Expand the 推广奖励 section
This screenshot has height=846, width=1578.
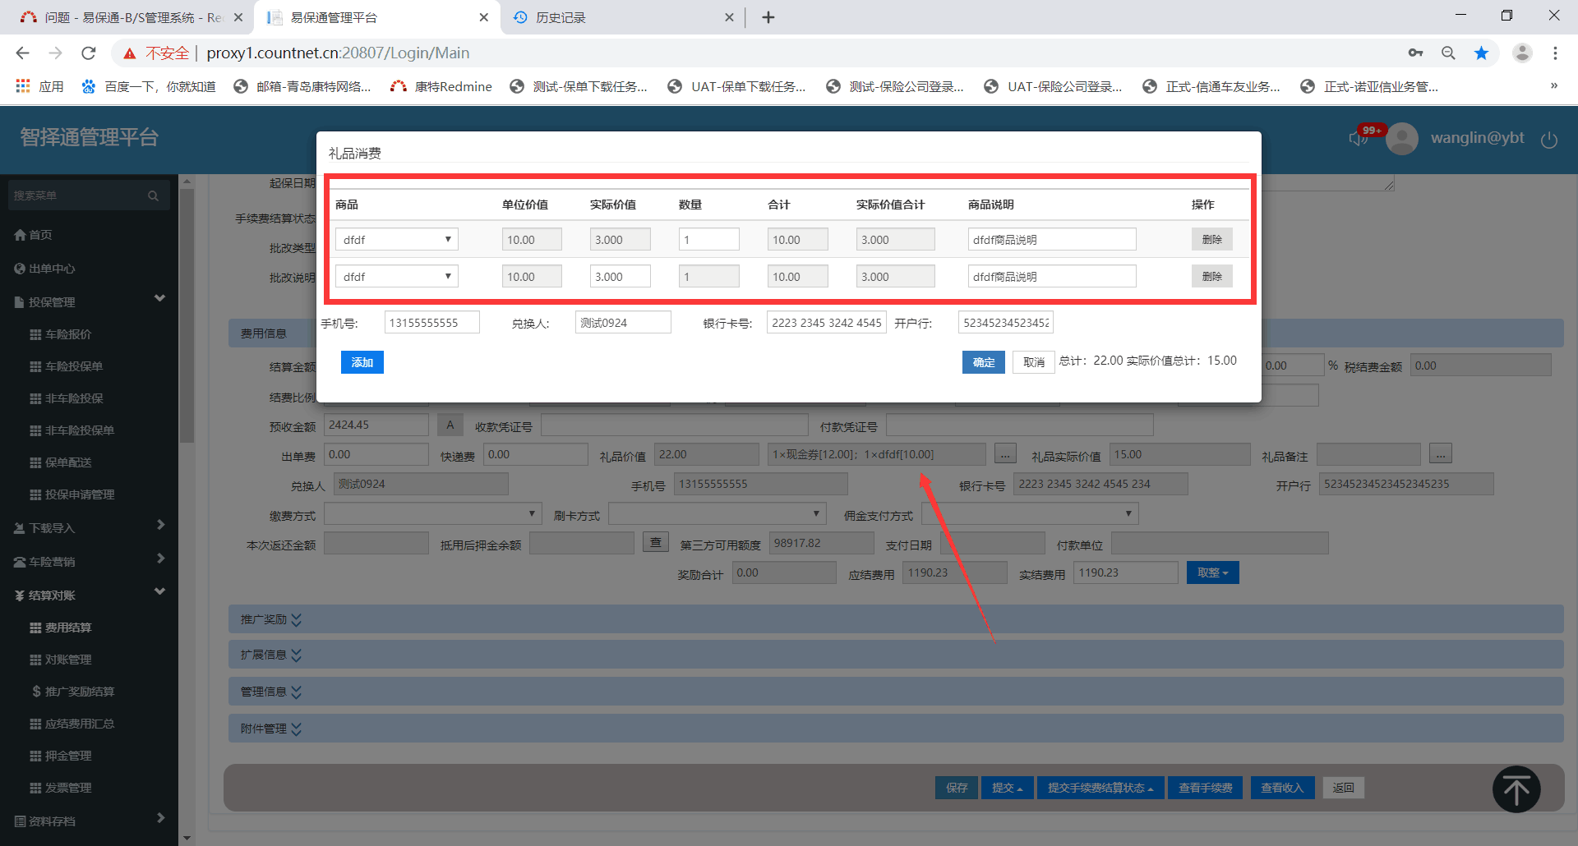point(271,619)
